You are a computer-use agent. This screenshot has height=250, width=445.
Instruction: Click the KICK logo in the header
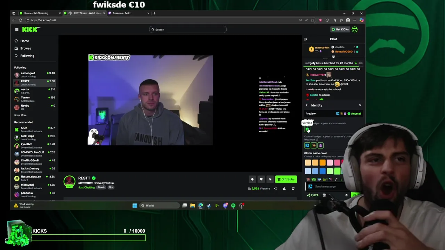tap(31, 30)
